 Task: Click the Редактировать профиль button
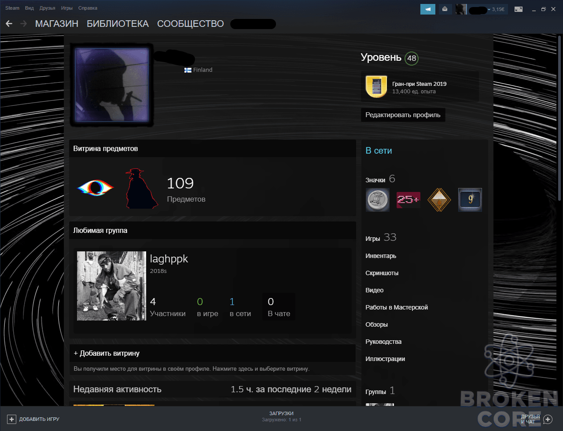(403, 115)
